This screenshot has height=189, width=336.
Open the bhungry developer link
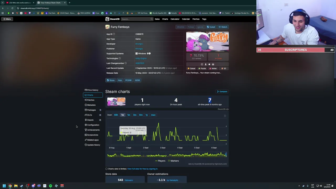tap(139, 44)
